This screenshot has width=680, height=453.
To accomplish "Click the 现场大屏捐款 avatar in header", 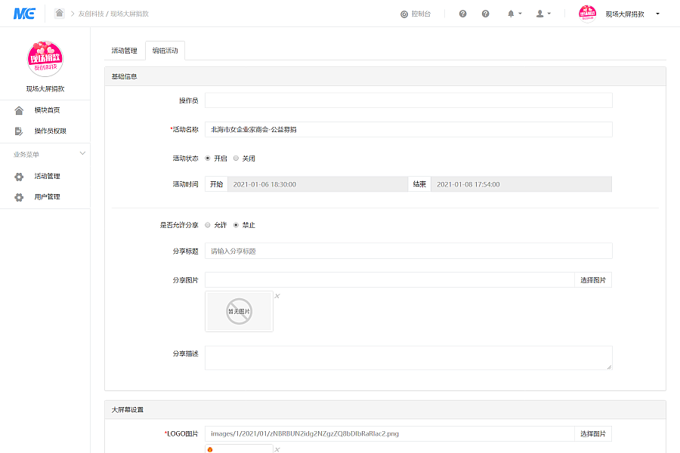I will (x=587, y=14).
